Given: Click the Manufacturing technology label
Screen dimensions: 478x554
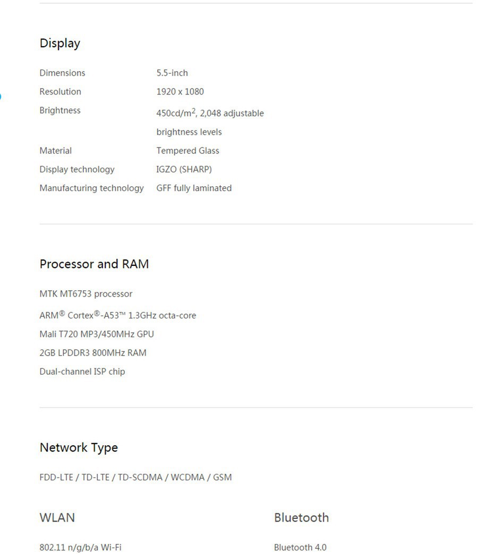Looking at the screenshot, I should pyautogui.click(x=91, y=188).
